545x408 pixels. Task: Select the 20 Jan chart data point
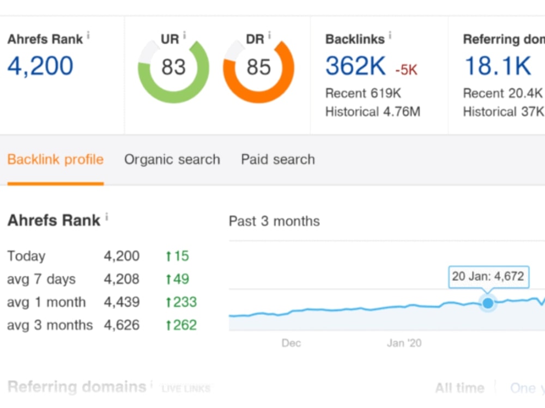pos(488,303)
